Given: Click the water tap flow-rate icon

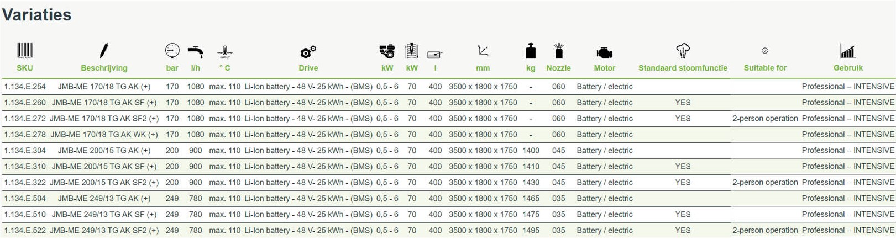Looking at the screenshot, I should pos(195,52).
